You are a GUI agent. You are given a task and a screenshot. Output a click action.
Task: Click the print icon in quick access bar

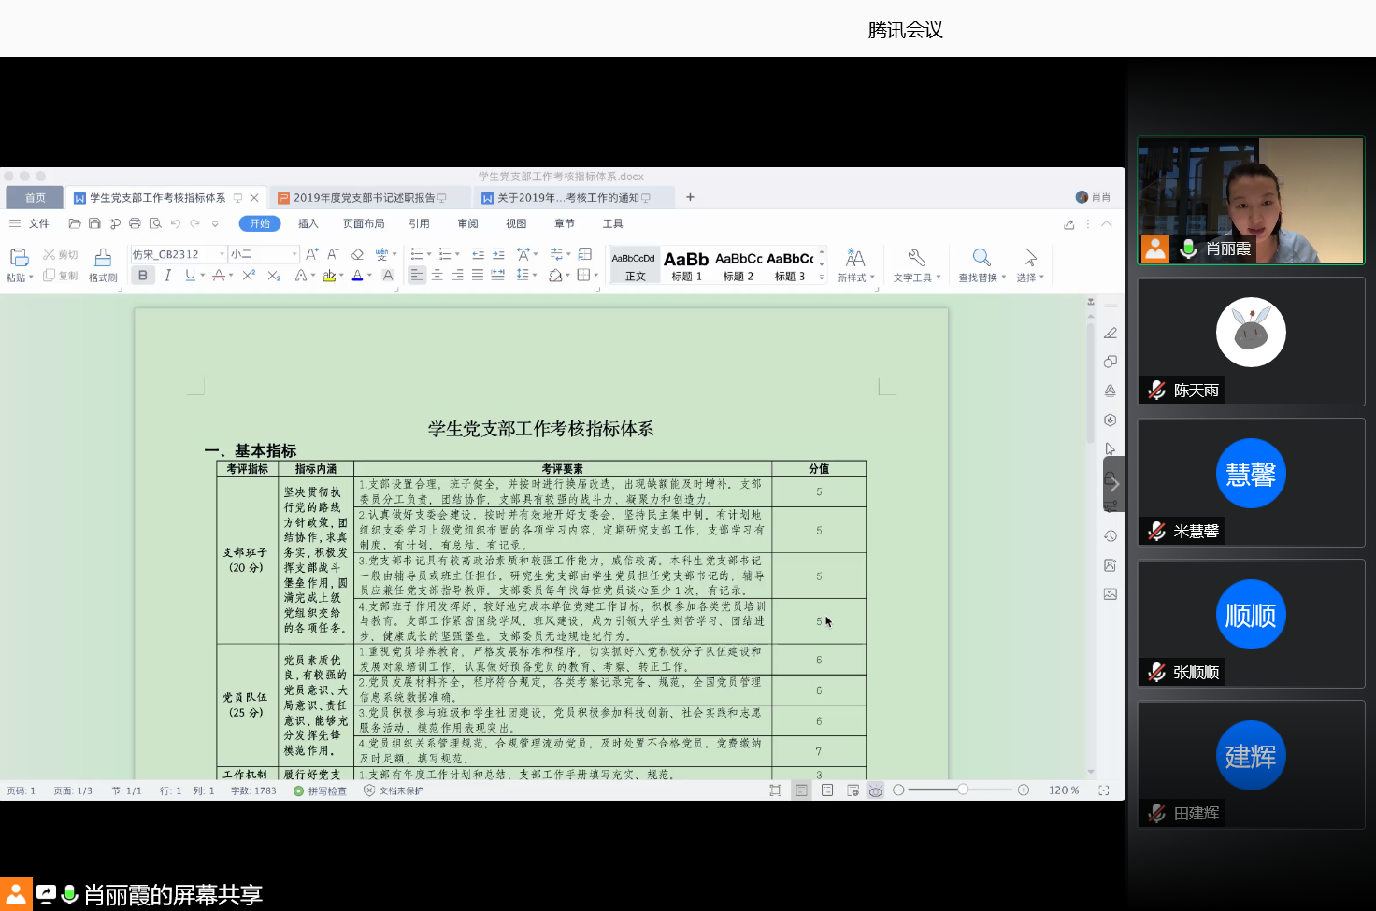pos(135,224)
